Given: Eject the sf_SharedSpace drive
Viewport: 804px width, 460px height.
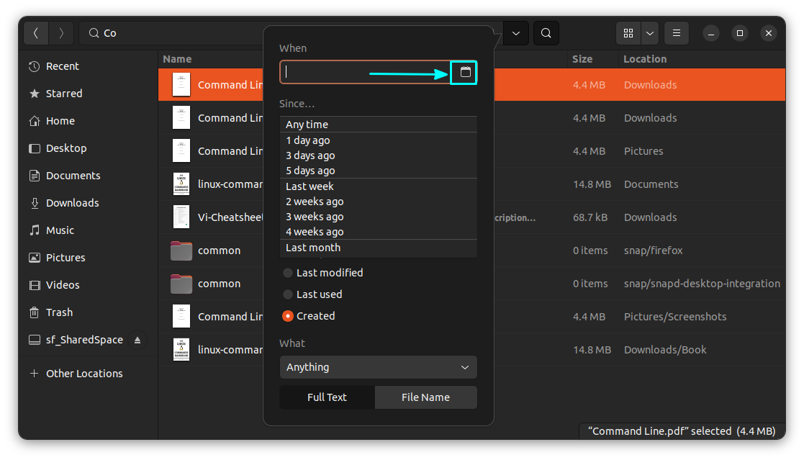Looking at the screenshot, I should (x=137, y=340).
